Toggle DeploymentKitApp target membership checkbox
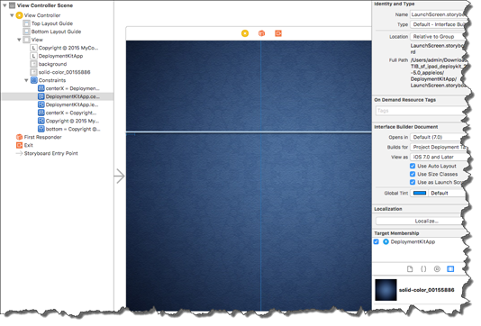This screenshot has width=481, height=326. (377, 242)
